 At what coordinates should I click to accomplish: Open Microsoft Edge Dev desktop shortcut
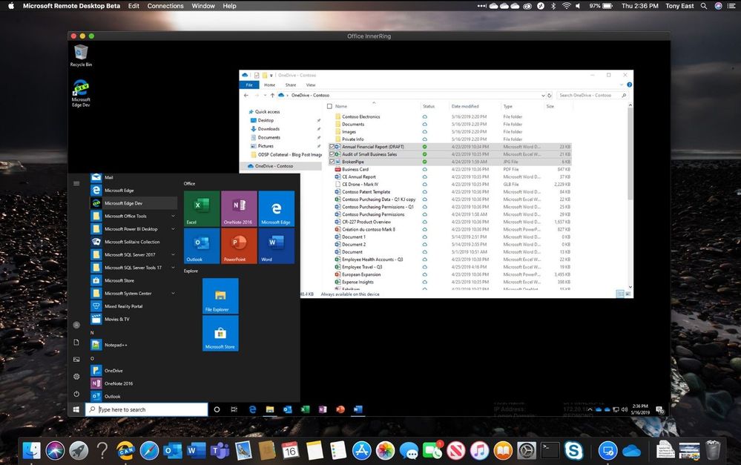pos(81,93)
